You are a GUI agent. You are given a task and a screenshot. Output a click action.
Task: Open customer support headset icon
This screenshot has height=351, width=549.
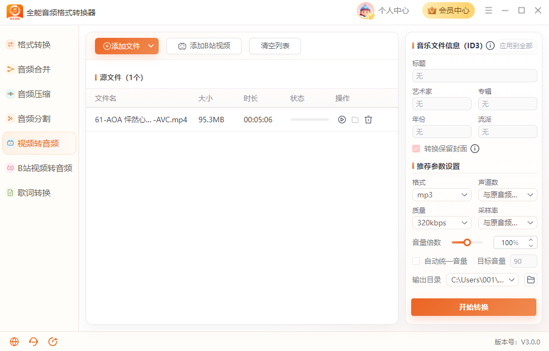33,342
